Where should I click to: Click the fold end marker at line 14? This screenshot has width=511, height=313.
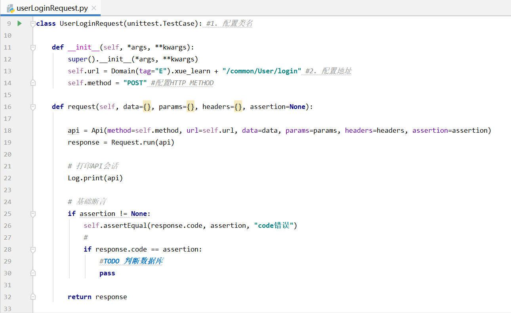click(33, 83)
